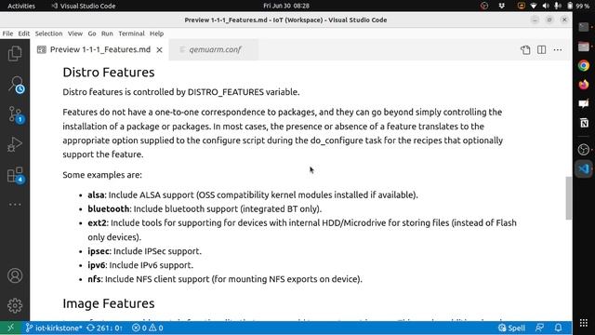Launch Firefox from the dock
This screenshot has width=595, height=335.
(x=584, y=85)
